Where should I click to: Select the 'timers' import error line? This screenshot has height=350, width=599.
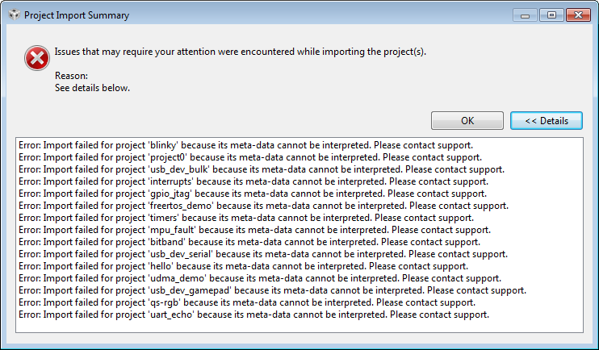(246, 218)
